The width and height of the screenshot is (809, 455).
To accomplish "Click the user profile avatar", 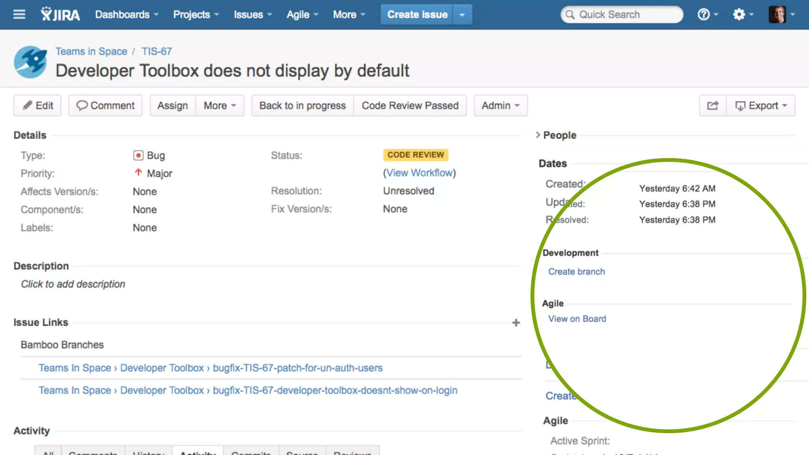I will (x=778, y=15).
